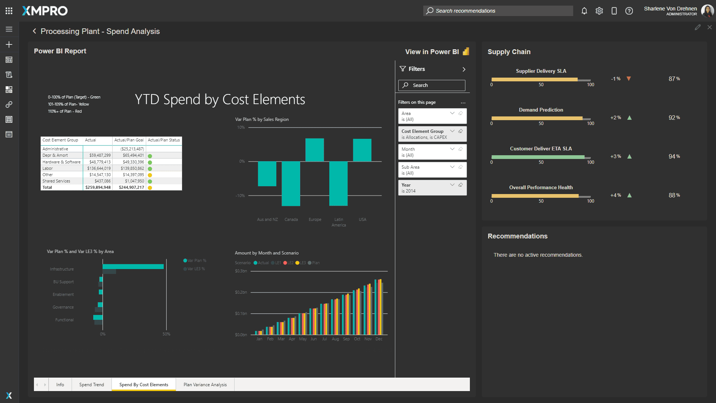Click the mobile device icon in header
Image resolution: width=716 pixels, height=403 pixels.
[x=614, y=11]
